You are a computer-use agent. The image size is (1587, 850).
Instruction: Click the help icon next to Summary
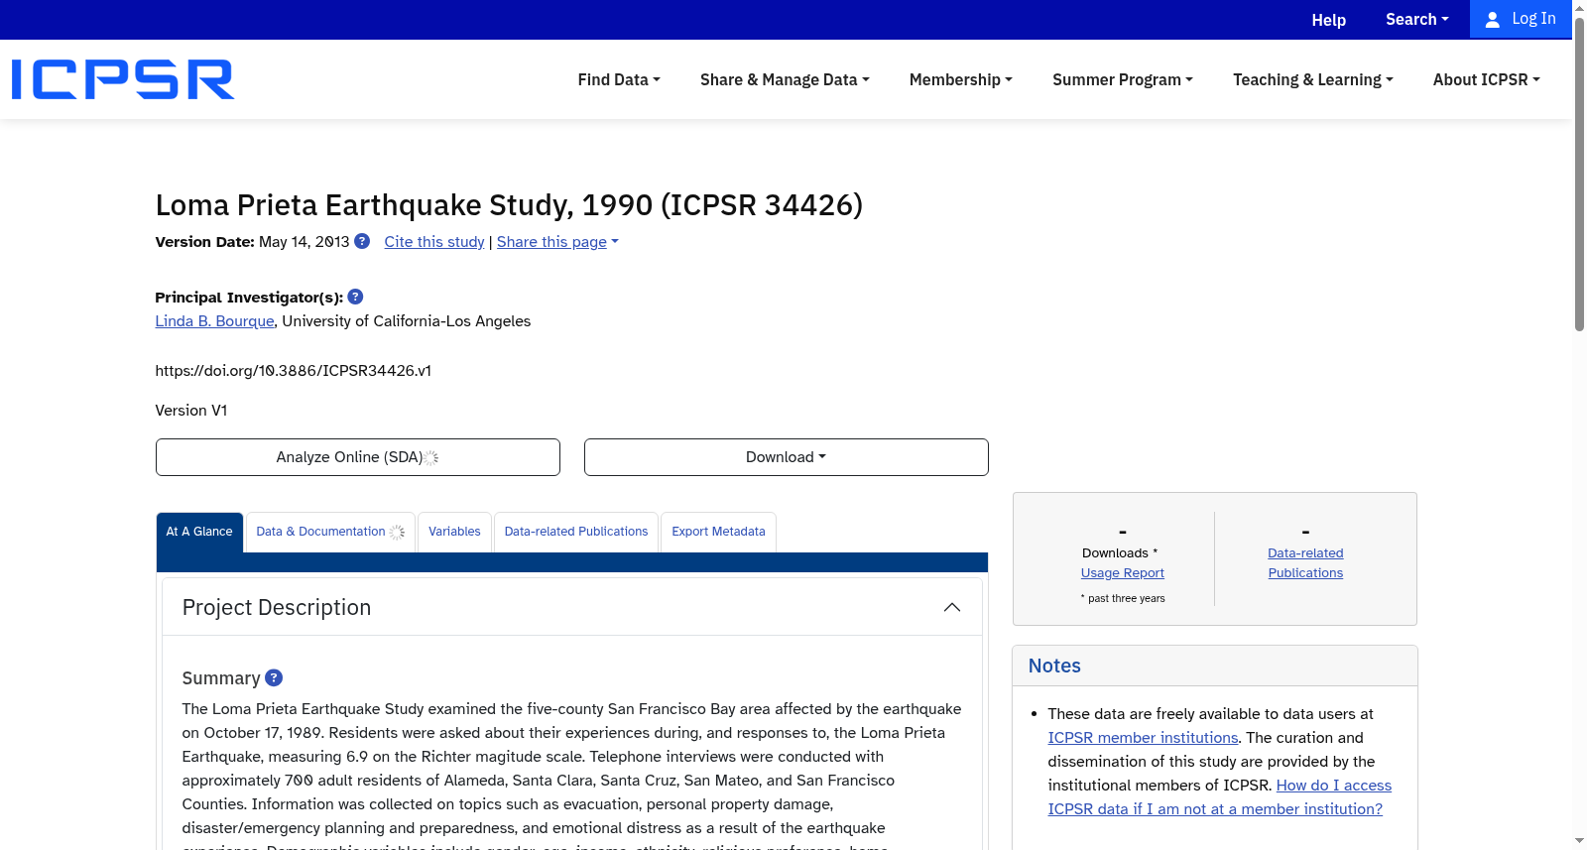274,677
